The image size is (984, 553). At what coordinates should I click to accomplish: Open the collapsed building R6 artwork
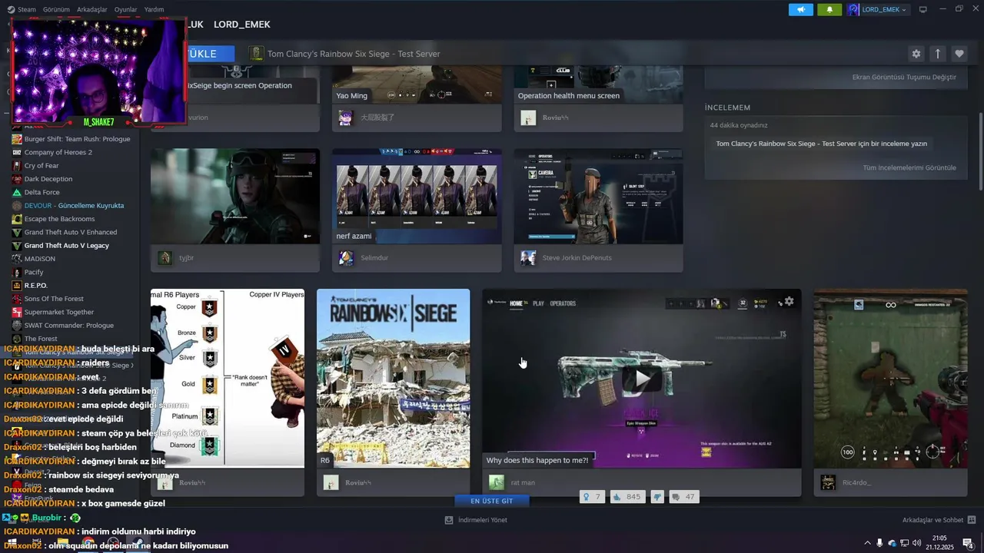tap(393, 378)
